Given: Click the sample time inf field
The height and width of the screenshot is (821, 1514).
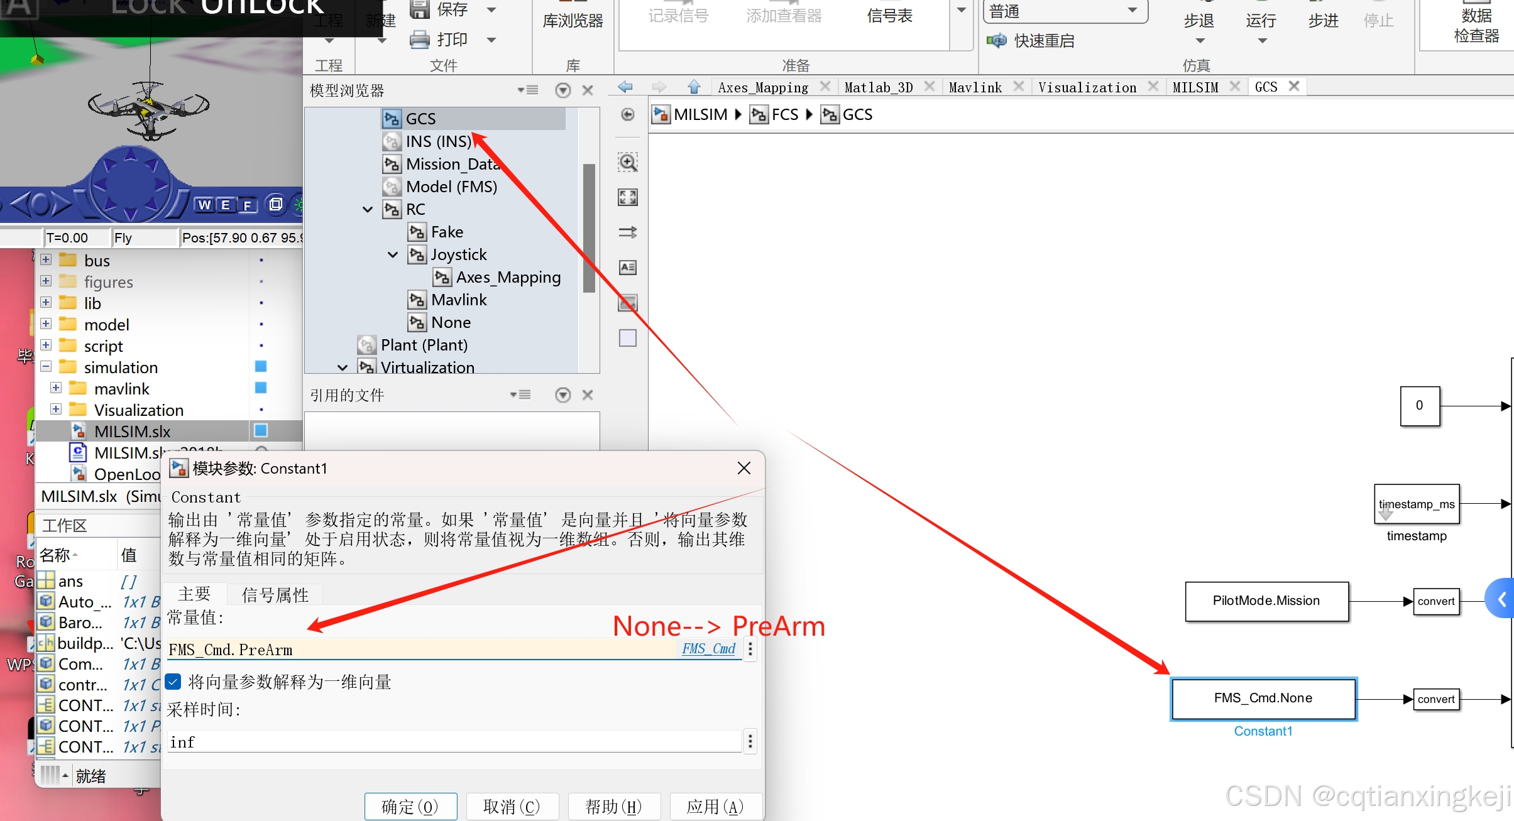Looking at the screenshot, I should [454, 742].
